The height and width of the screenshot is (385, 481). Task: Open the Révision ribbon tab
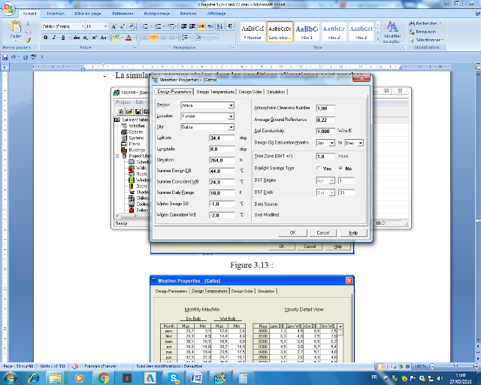point(187,14)
